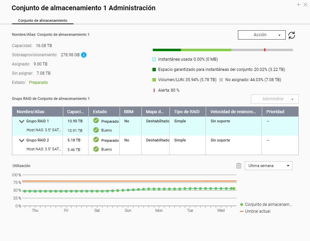Open the Última semana time range dropdown
This screenshot has width=310, height=241.
pyautogui.click(x=268, y=166)
